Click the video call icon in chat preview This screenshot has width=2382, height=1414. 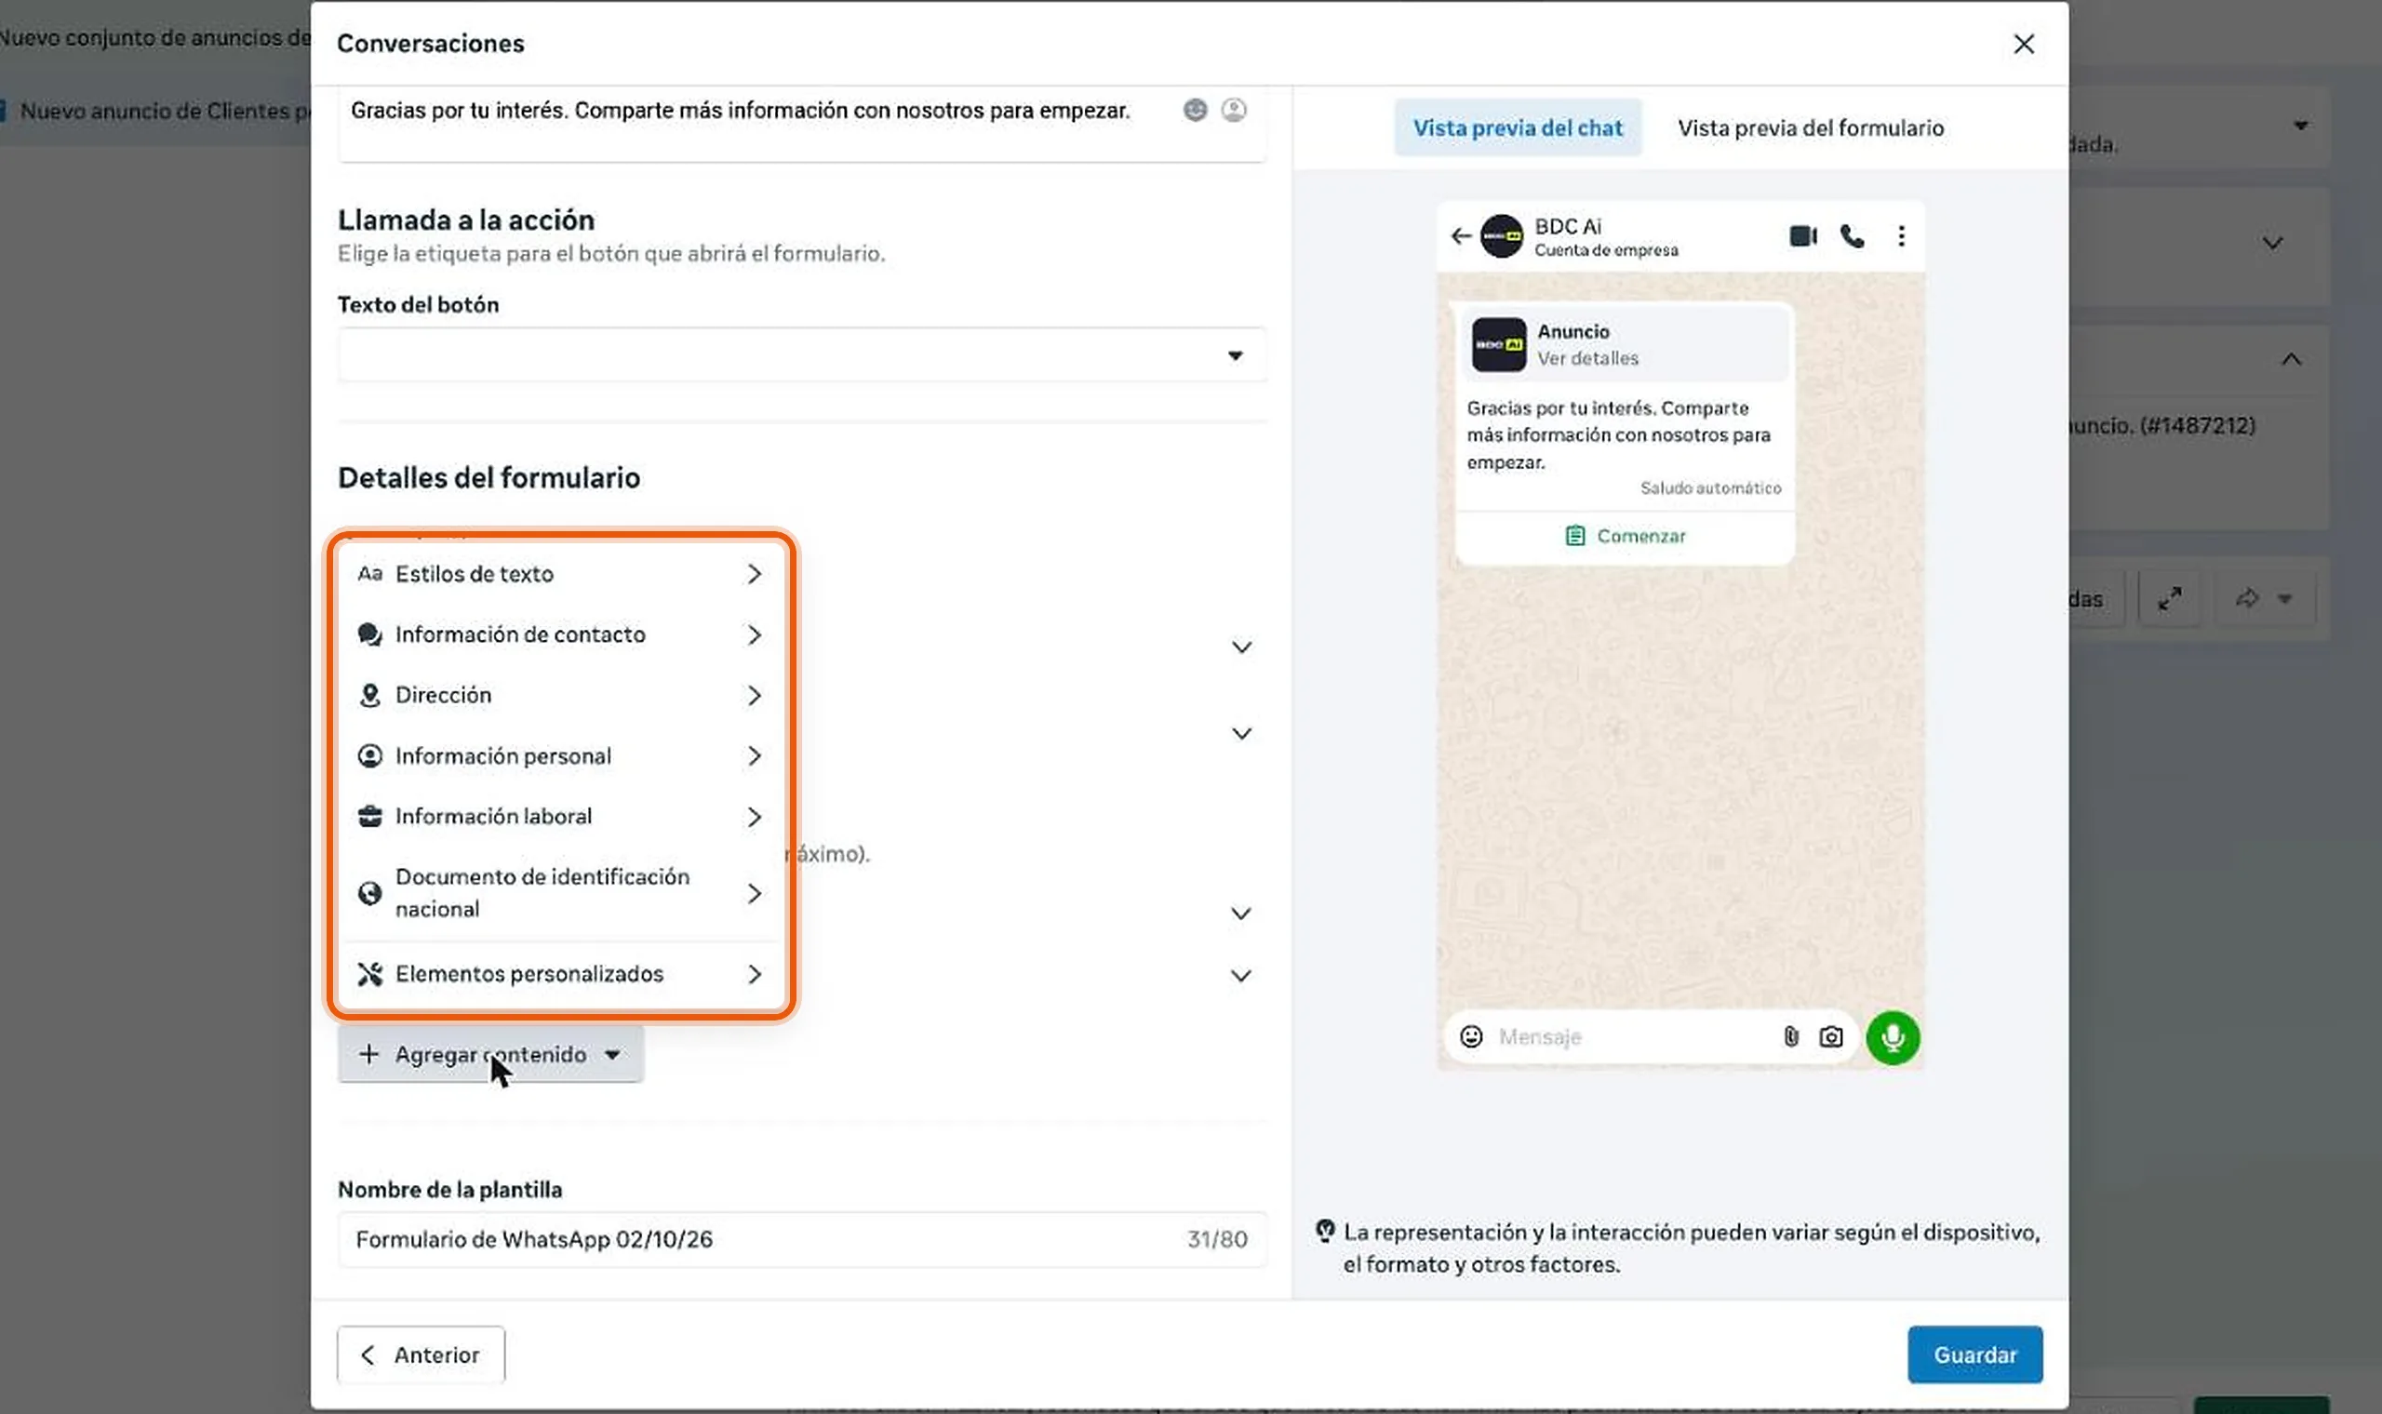click(1802, 235)
